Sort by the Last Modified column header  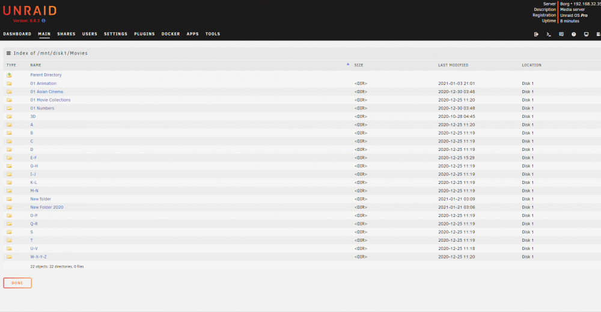coord(453,65)
